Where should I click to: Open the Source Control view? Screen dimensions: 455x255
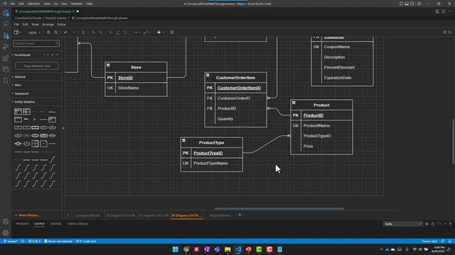click(x=6, y=35)
